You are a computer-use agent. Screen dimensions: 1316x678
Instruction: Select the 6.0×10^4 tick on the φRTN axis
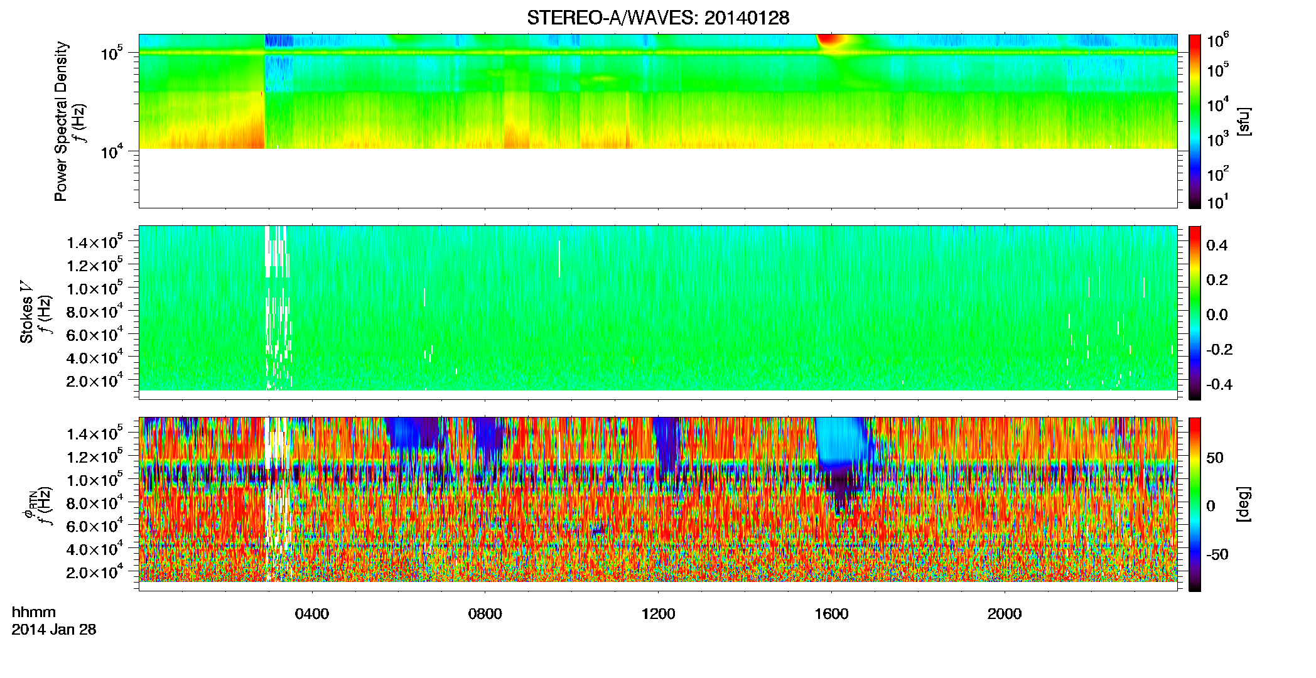pos(95,526)
